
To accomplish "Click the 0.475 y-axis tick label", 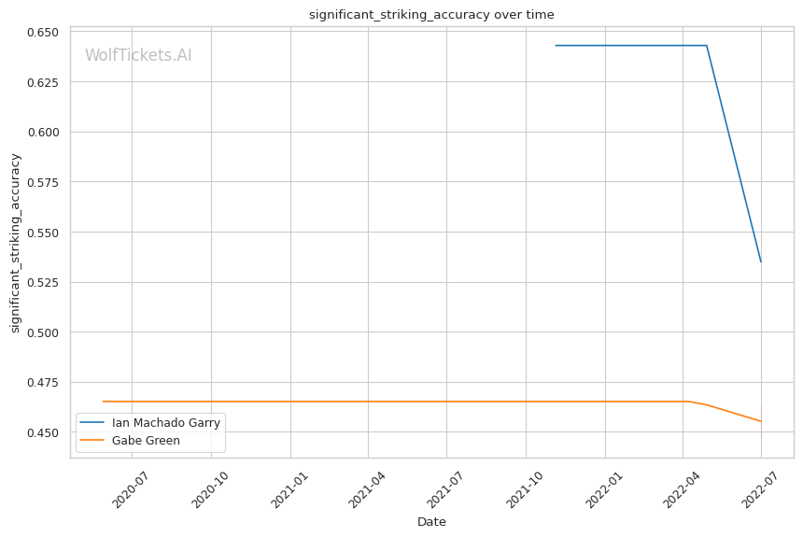I will tap(43, 383).
